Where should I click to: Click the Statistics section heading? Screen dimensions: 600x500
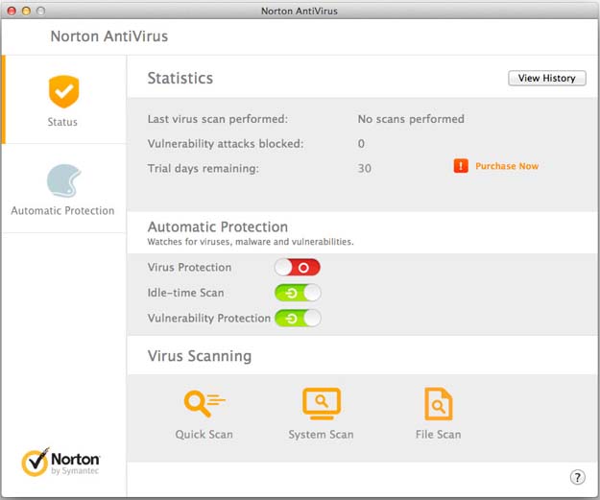tap(180, 78)
